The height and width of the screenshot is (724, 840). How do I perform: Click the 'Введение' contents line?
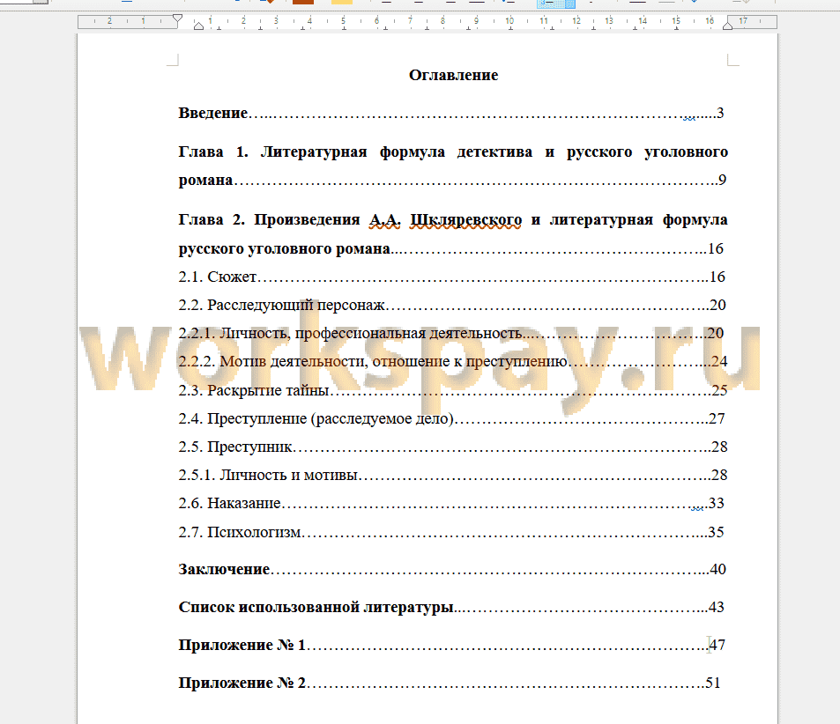451,113
